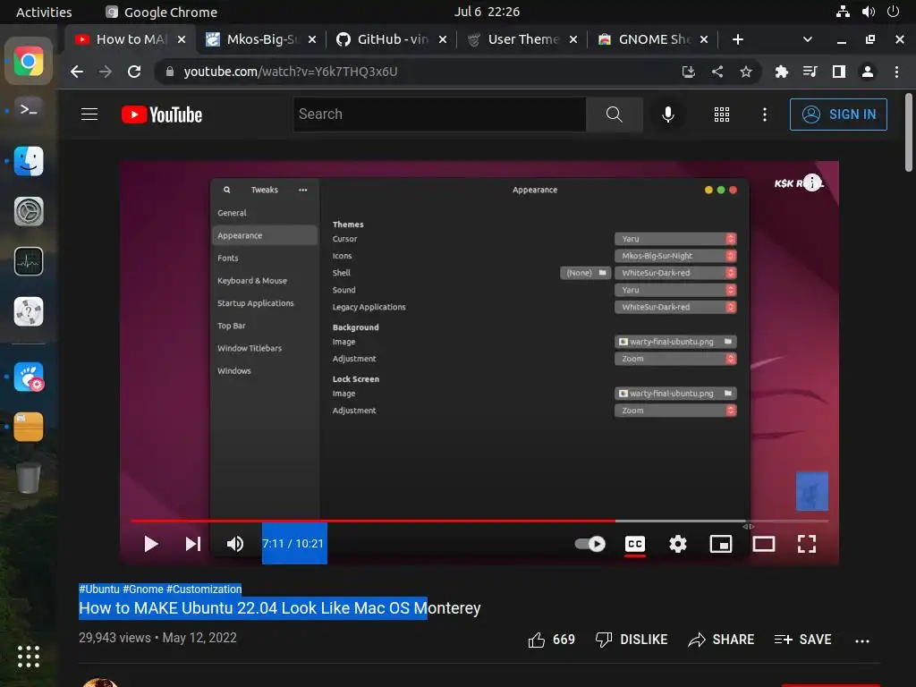The image size is (916, 687).
Task: Open the YouTube hamburger guide menu
Action: pyautogui.click(x=89, y=114)
